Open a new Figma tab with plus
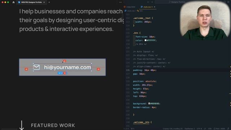231x130 pixels. pyautogui.click(x=49, y=3)
